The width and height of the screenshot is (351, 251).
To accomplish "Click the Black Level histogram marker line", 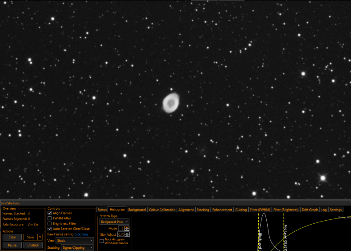I will pos(259,232).
